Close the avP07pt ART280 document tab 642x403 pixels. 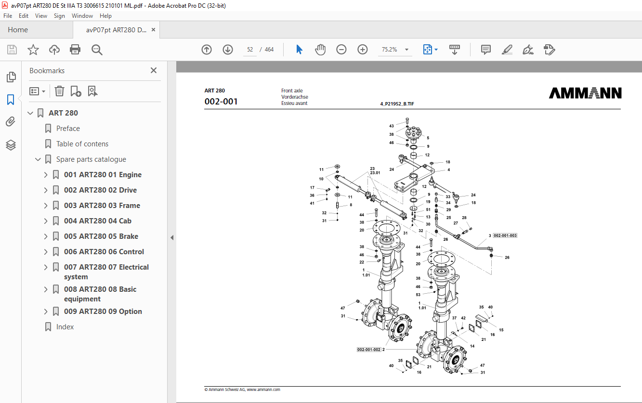pos(153,30)
